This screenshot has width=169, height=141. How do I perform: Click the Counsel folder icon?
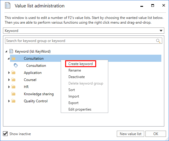[x=14, y=80]
